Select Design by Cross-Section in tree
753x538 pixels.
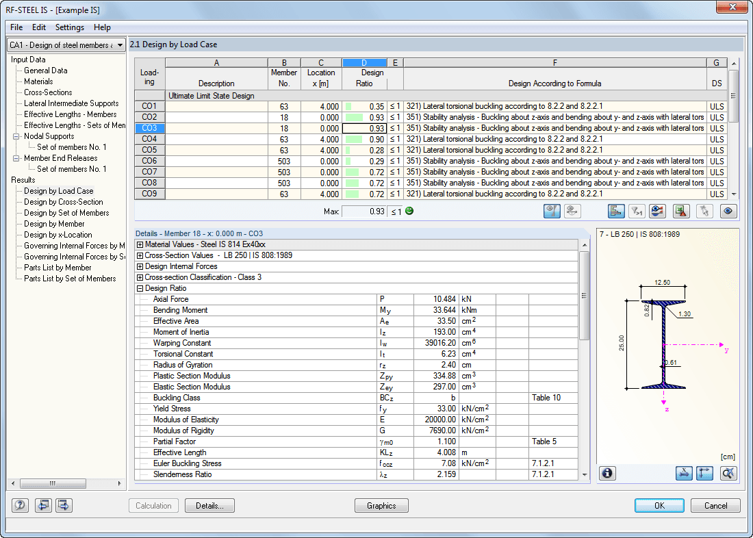point(64,202)
